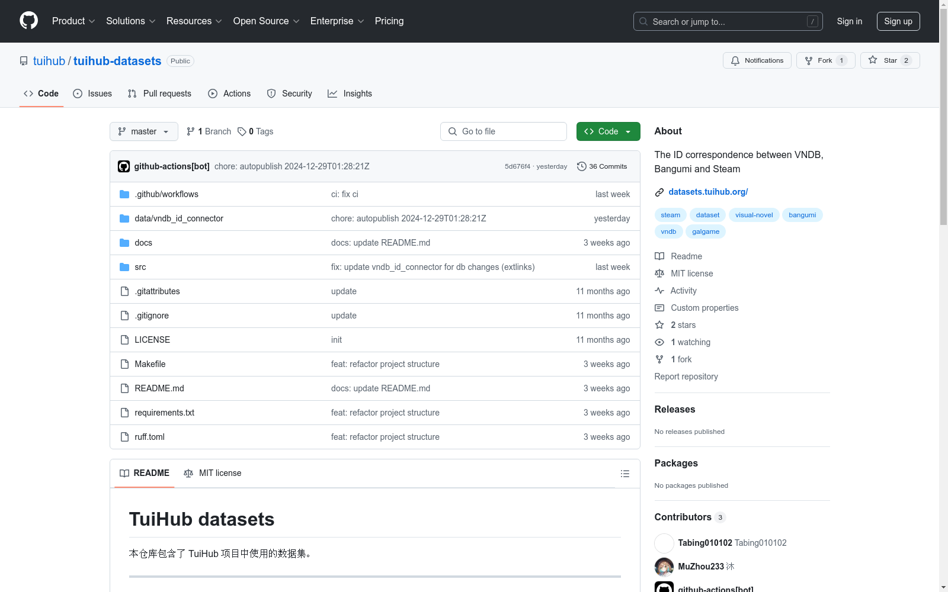Click the commit history clock icon
Image resolution: width=948 pixels, height=592 pixels.
(x=582, y=166)
